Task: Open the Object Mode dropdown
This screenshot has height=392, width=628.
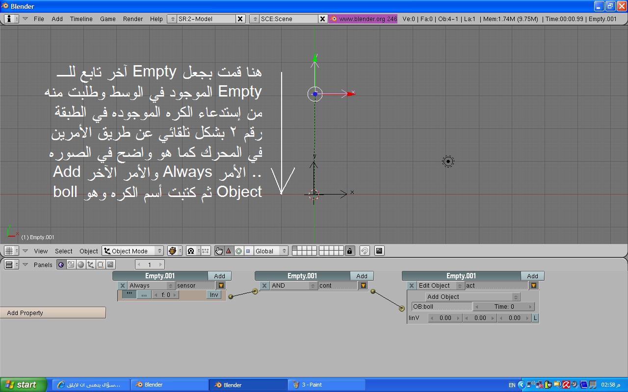Action: pos(133,251)
